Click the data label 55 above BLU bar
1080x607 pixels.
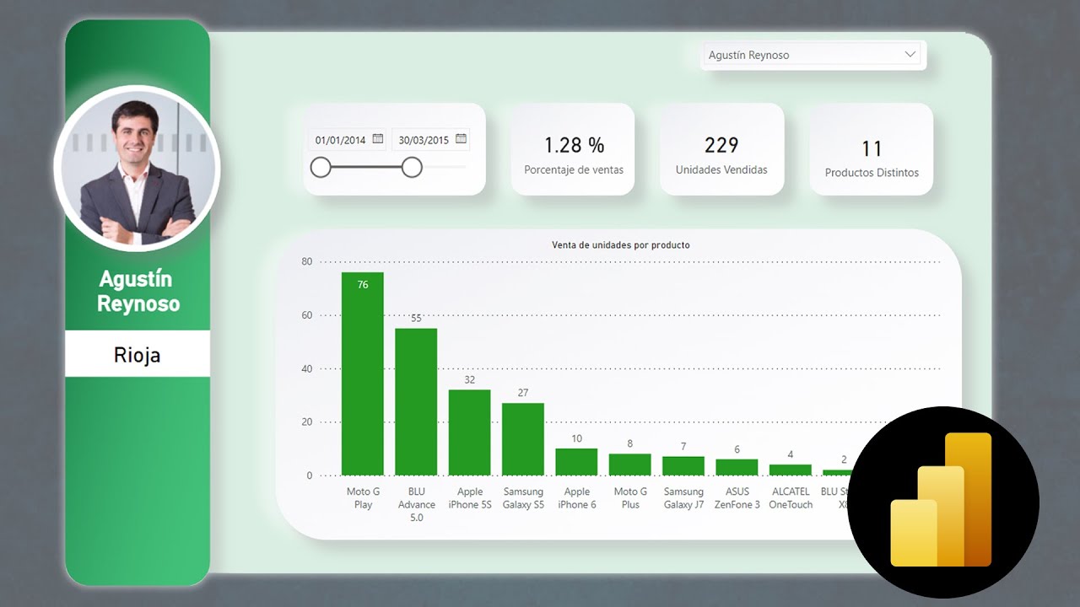click(416, 319)
